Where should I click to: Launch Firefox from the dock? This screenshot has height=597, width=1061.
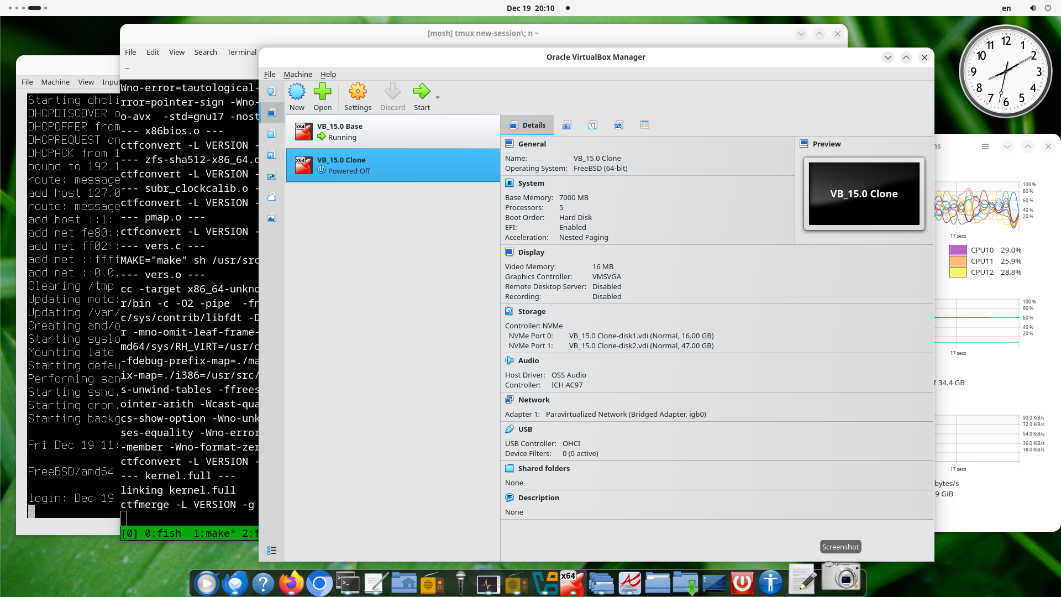pyautogui.click(x=291, y=582)
